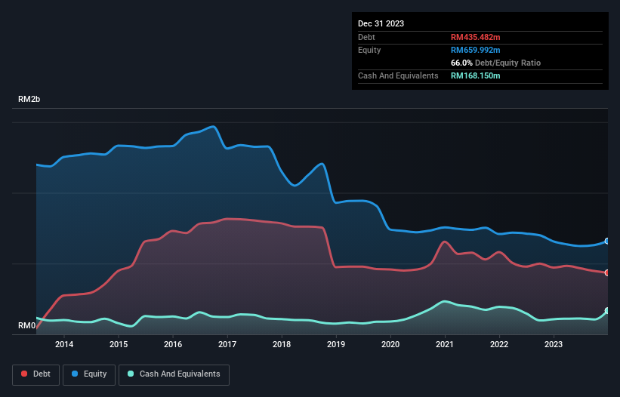Select the 2014 label on the x-axis
The height and width of the screenshot is (397, 620).
pyautogui.click(x=64, y=345)
